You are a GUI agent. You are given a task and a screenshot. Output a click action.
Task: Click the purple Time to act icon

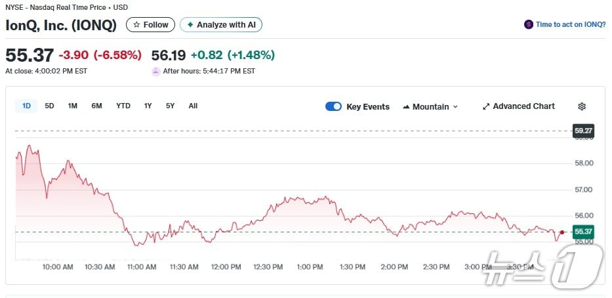tap(528, 24)
